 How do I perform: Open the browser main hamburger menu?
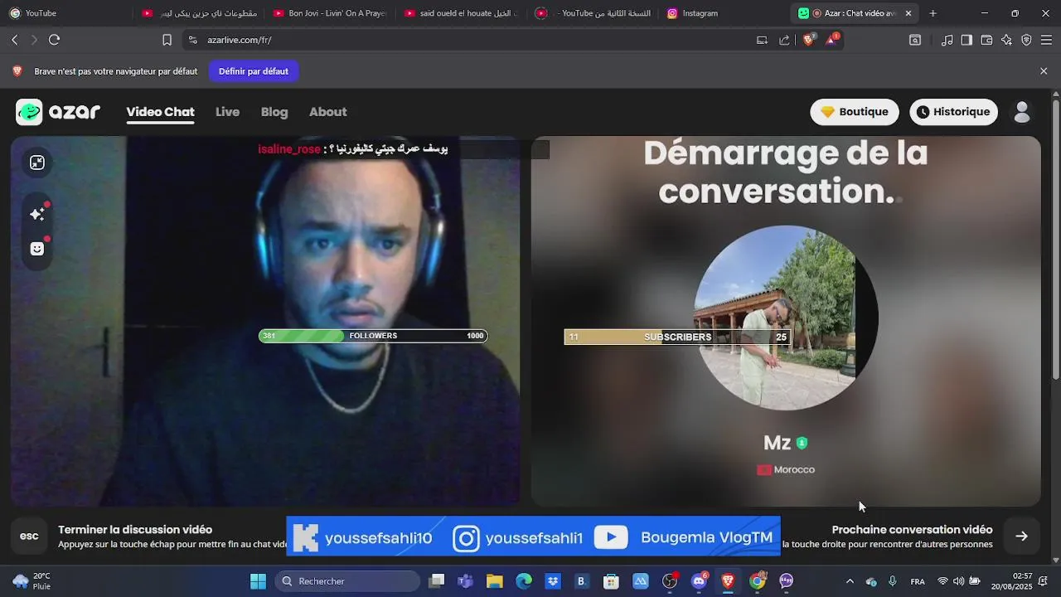coord(1046,40)
